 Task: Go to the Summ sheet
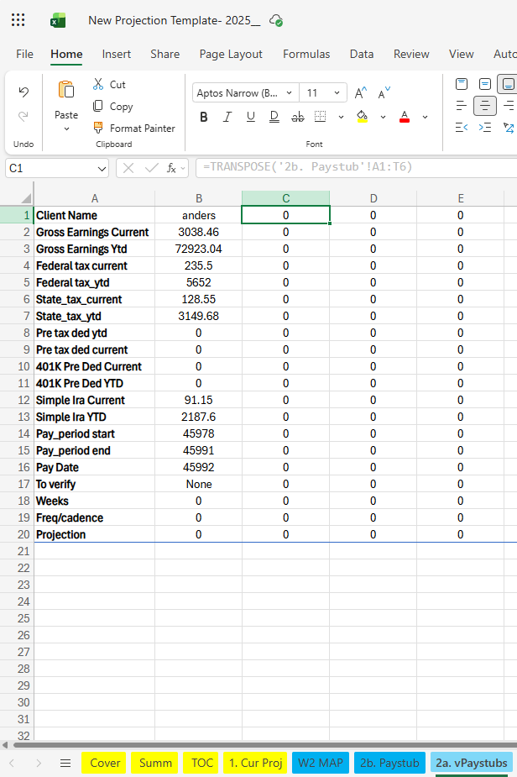[x=155, y=763]
